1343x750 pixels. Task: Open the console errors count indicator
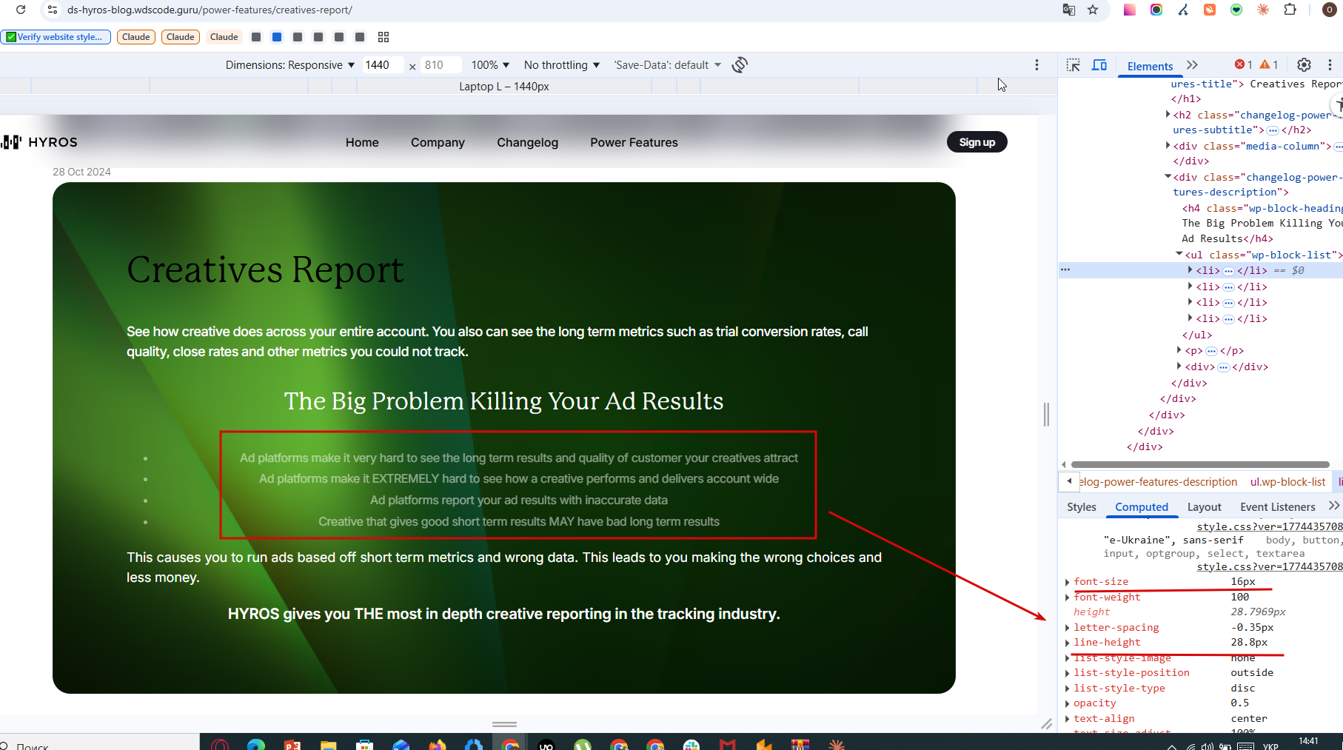coord(1243,65)
